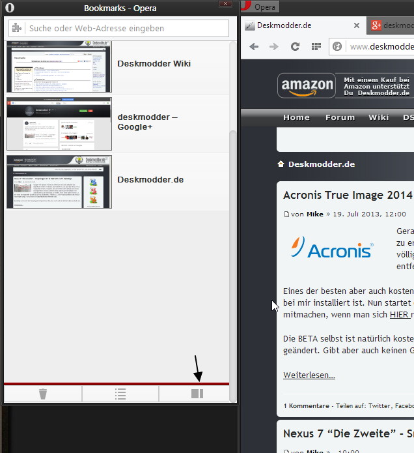Reload the page with refresh icon

[x=295, y=46]
